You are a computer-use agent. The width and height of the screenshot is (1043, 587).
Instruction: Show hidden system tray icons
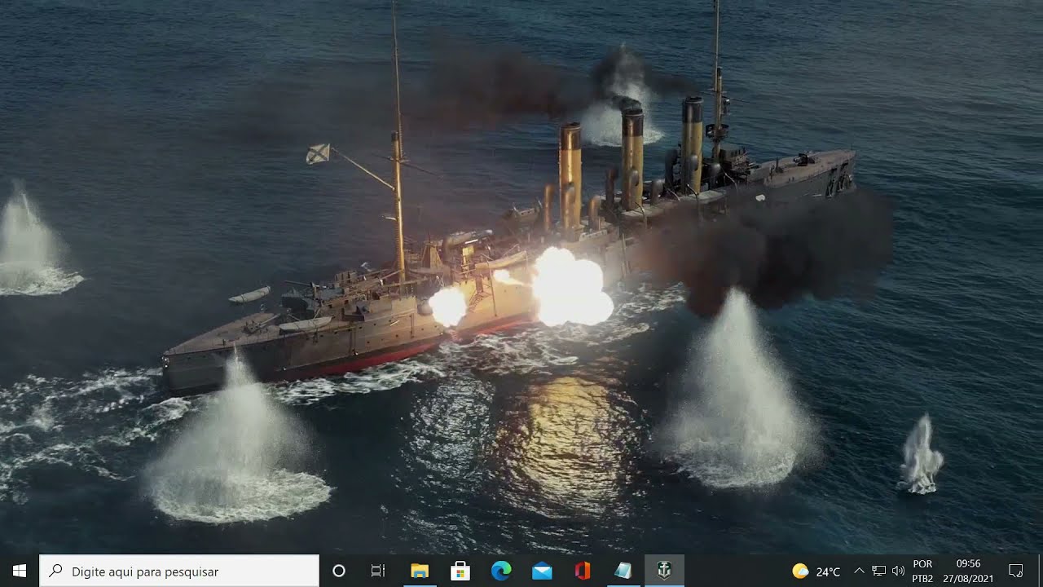coord(859,571)
